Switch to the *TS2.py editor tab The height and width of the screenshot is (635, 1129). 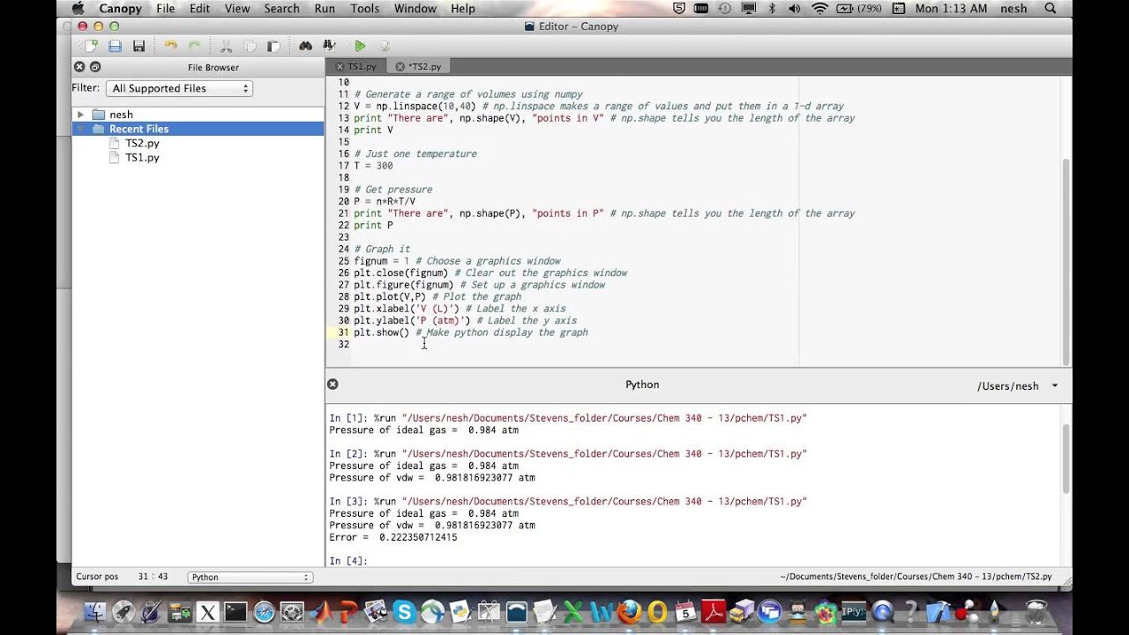[424, 66]
